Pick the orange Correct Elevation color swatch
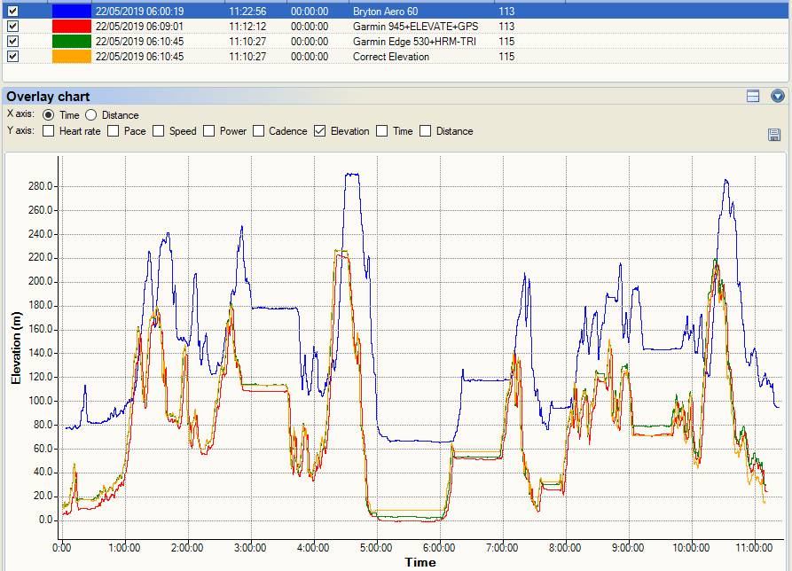Screen dimensions: 792x571 pos(72,56)
